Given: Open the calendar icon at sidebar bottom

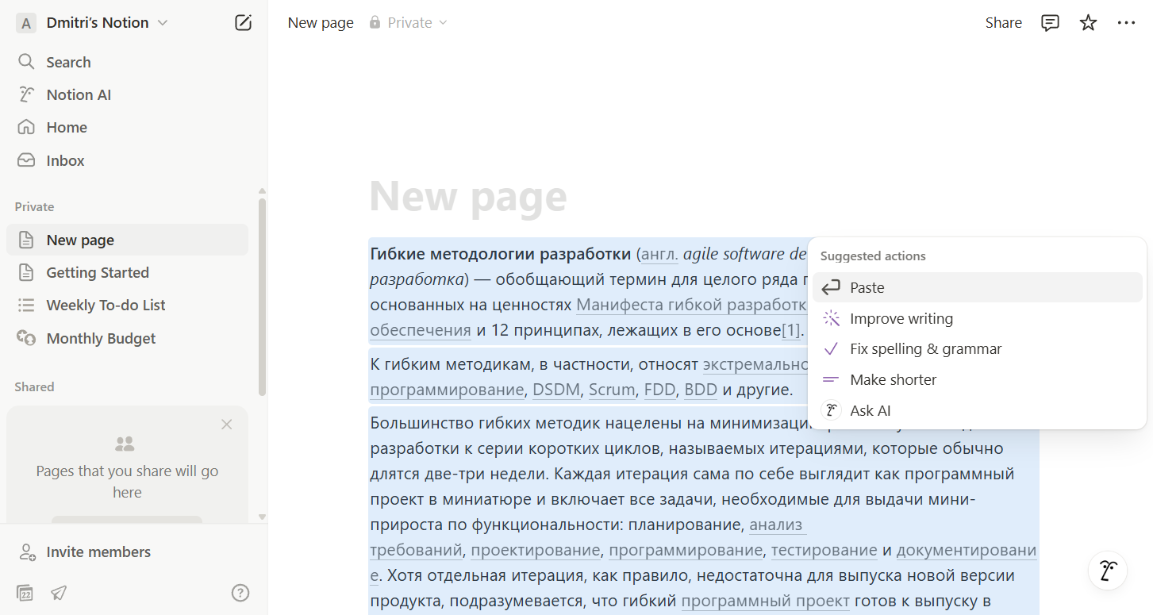Looking at the screenshot, I should (x=25, y=593).
